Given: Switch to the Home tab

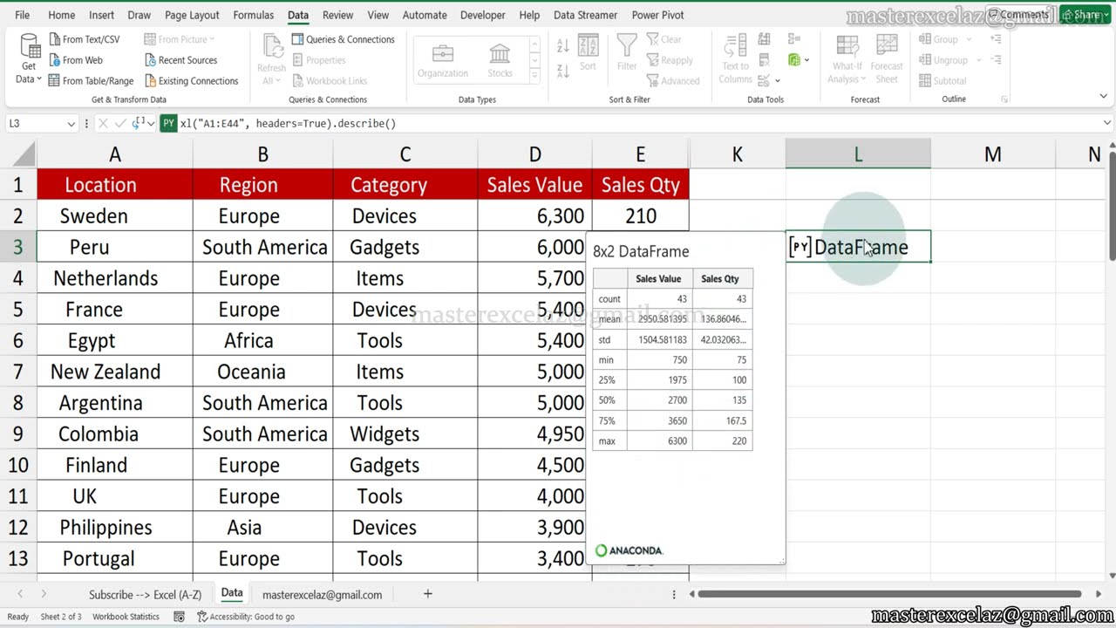Looking at the screenshot, I should click(x=61, y=15).
